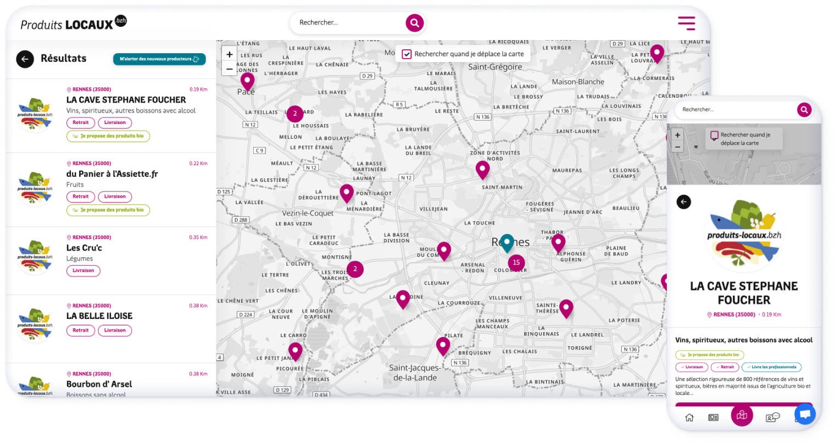Viewport: 835px width, 444px height.
Task: Uncheck desktop 'Rechercher quand je déplace la carte'
Action: (x=407, y=54)
